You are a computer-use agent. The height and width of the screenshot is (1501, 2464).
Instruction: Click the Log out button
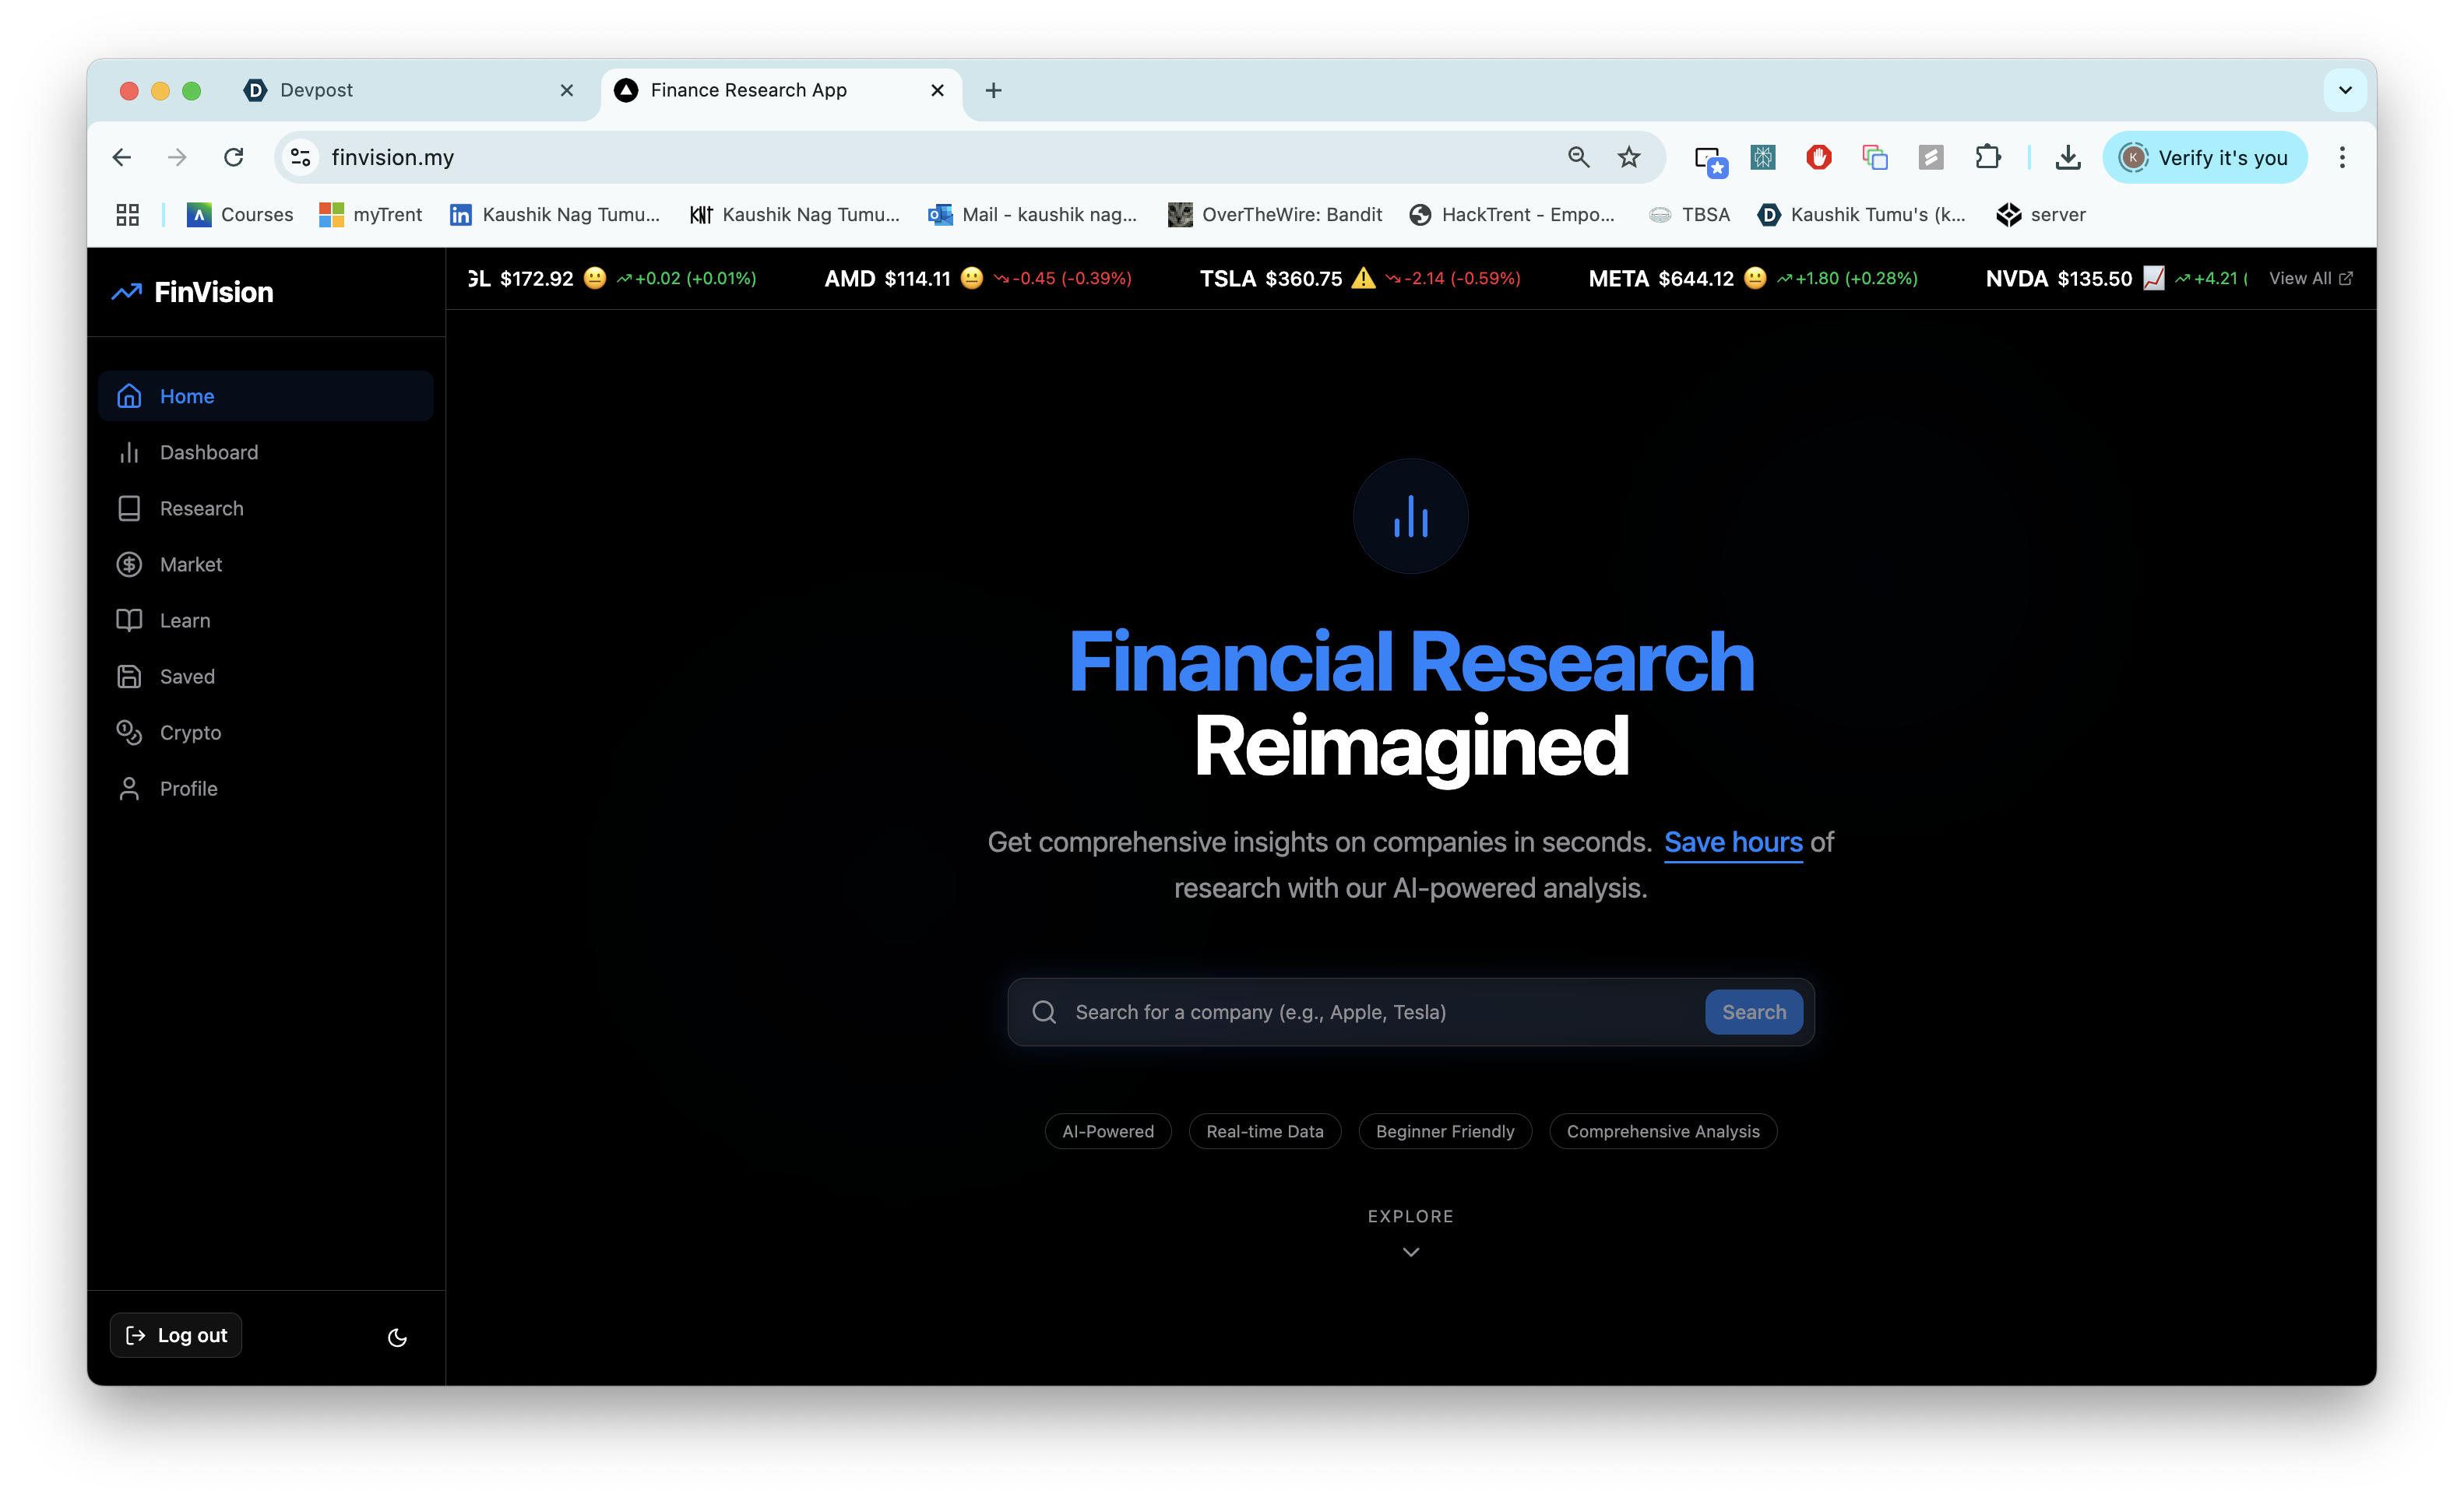[x=176, y=1335]
